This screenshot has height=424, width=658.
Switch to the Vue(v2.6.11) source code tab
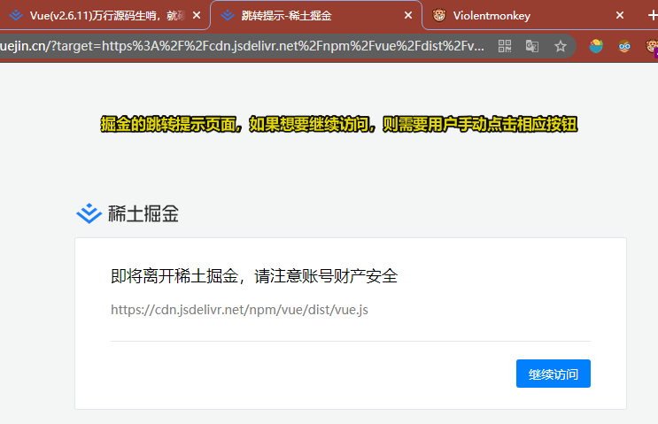click(x=104, y=16)
